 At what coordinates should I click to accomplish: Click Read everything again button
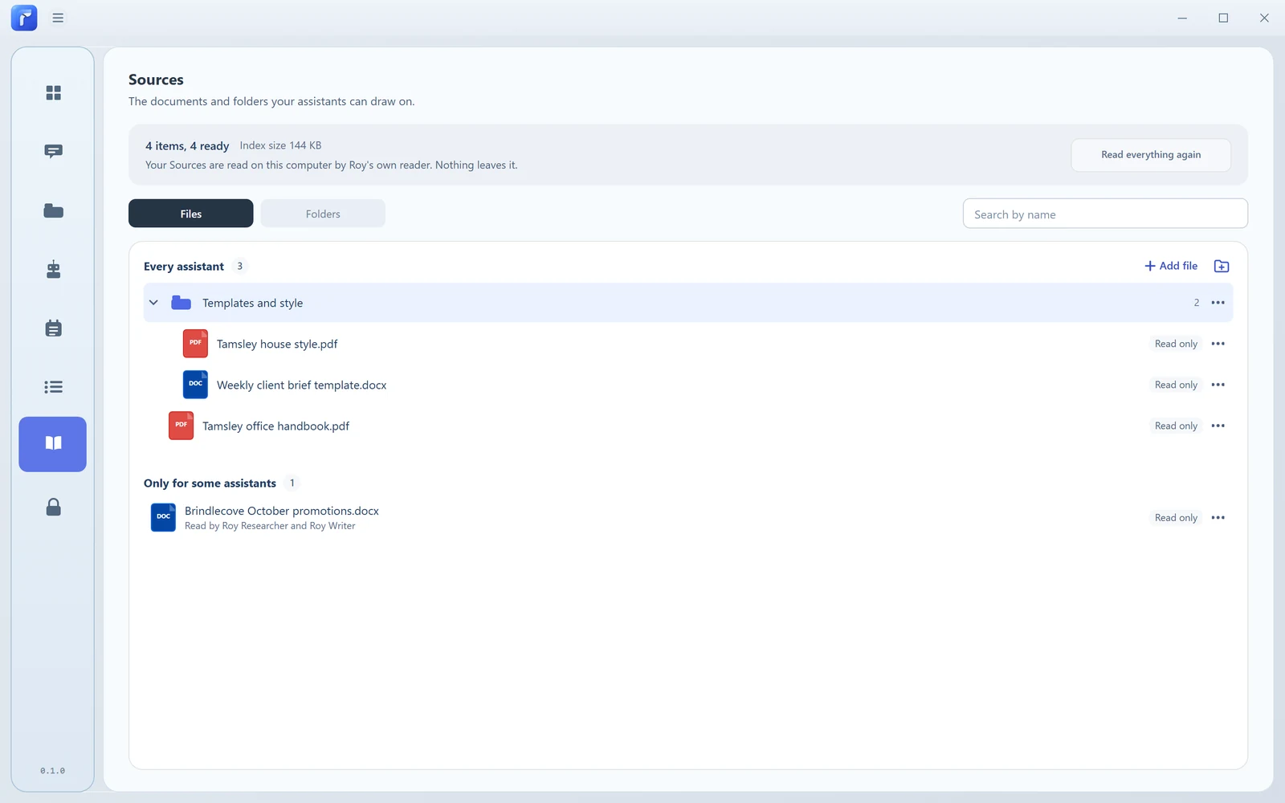point(1151,155)
